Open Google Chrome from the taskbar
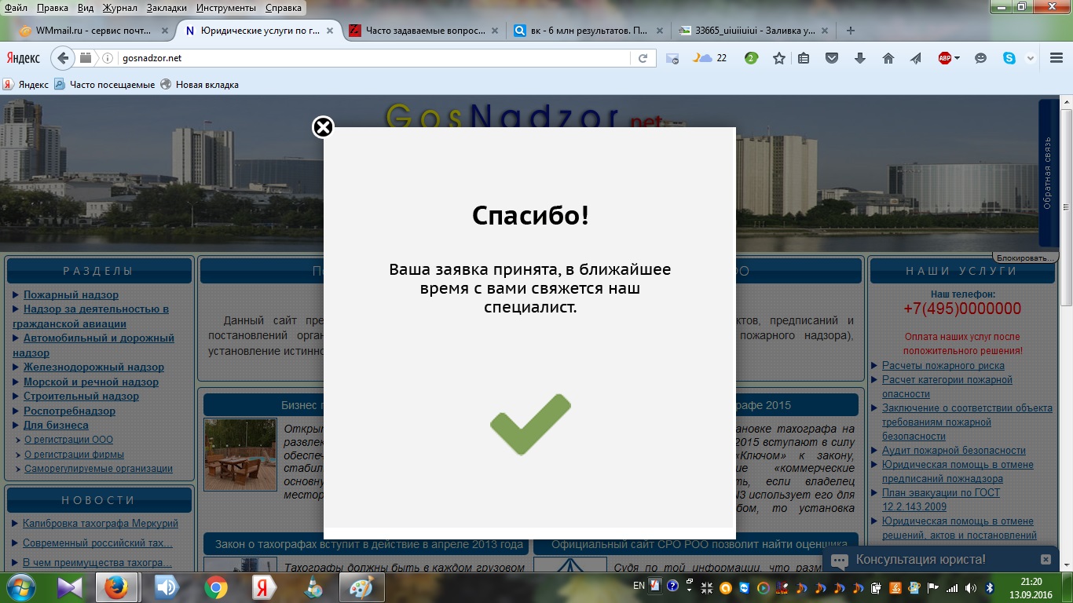The width and height of the screenshot is (1073, 603). (216, 587)
